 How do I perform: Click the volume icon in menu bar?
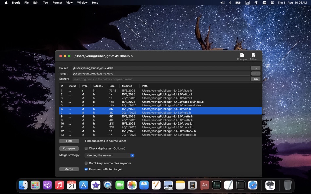[x=222, y=3]
